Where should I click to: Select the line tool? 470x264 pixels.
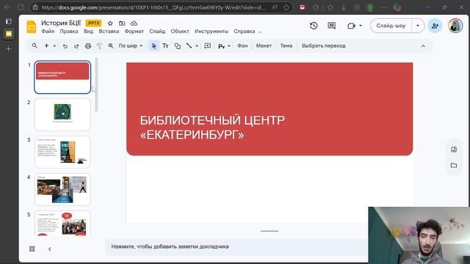[189, 45]
